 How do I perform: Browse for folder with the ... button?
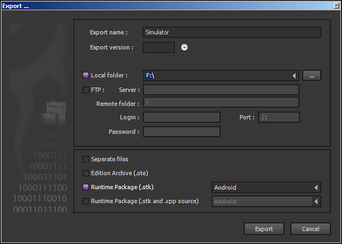pos(312,75)
